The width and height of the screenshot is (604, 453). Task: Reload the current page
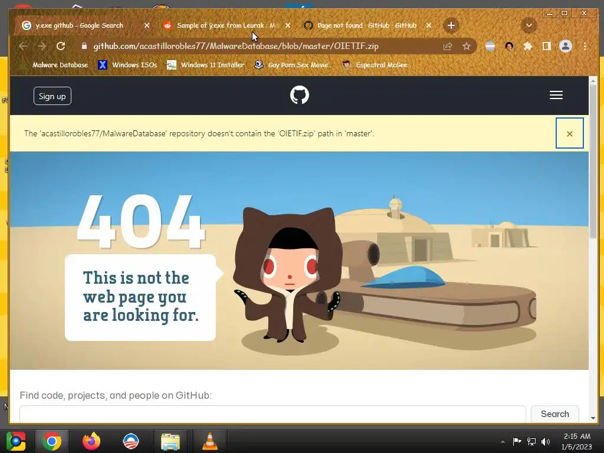tap(61, 46)
